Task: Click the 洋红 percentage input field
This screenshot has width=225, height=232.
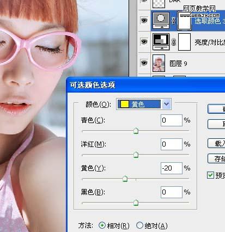Action: [171, 144]
